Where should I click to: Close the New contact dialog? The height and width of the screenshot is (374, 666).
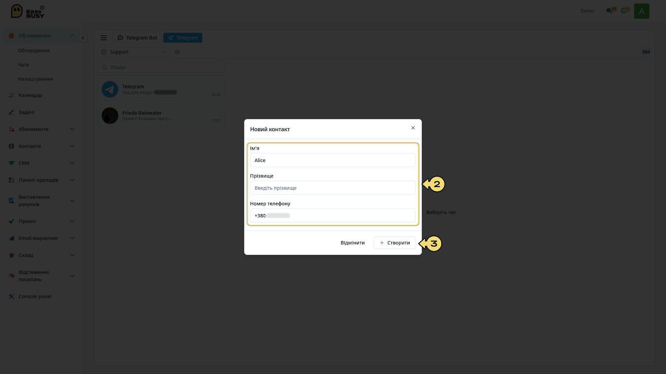413,128
